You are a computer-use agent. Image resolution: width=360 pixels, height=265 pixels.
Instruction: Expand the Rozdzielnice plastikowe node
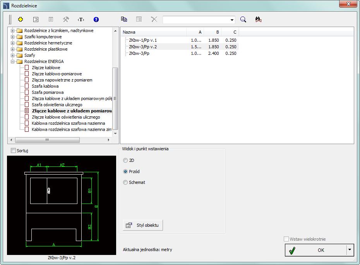click(x=13, y=49)
